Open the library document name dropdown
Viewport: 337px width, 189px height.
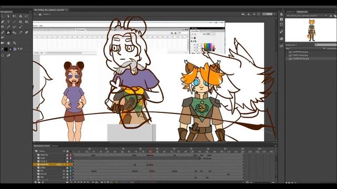click(x=326, y=16)
